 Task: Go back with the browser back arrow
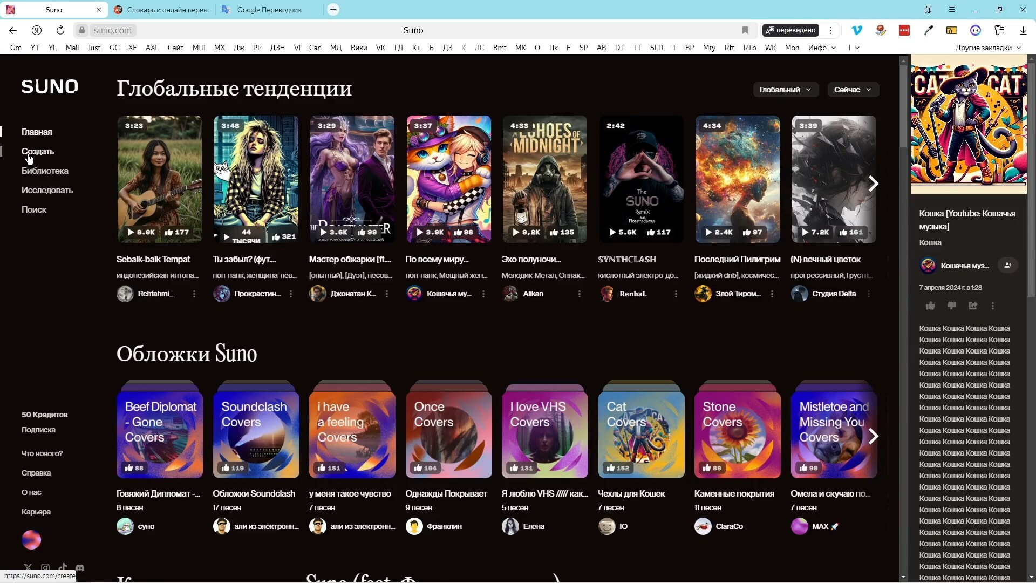(13, 30)
